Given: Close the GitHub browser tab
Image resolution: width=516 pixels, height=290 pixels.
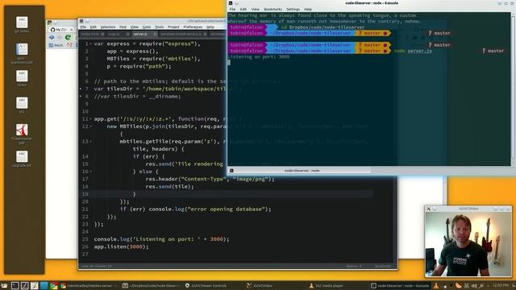Looking at the screenshot, I should tap(72, 30).
